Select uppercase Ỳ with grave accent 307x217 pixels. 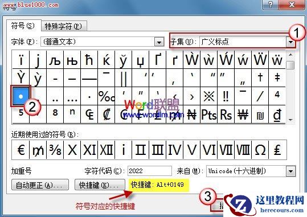click(21, 78)
